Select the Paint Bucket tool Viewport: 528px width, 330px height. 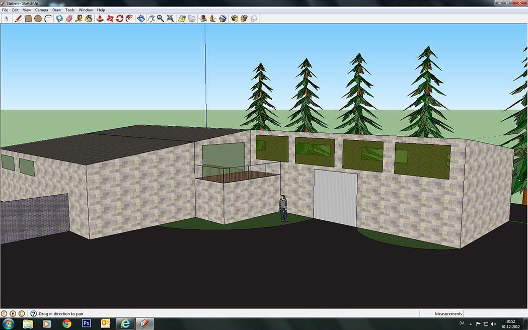(89, 19)
